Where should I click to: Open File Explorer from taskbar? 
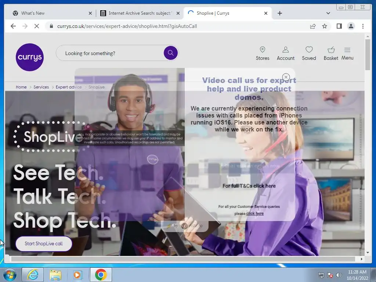point(55,275)
